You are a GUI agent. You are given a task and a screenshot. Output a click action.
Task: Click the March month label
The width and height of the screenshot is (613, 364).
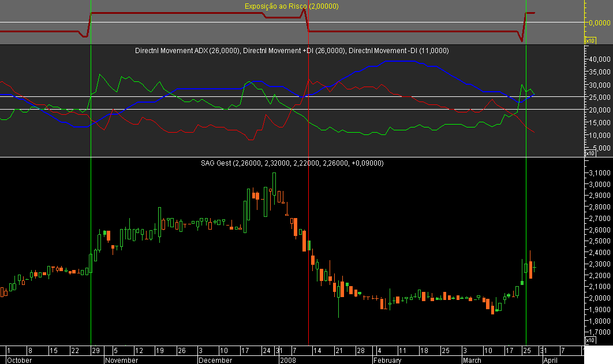tap(472, 360)
